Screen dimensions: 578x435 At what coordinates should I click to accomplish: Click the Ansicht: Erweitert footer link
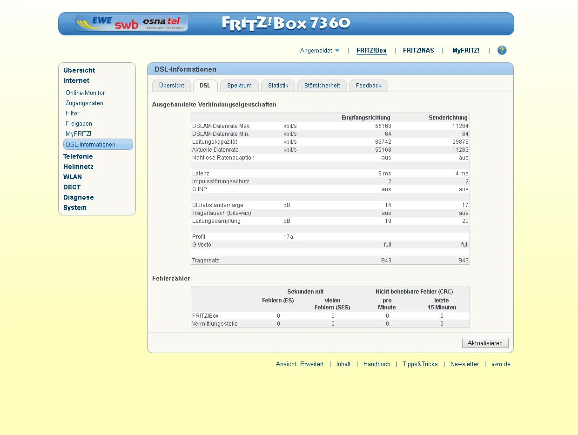tap(300, 364)
